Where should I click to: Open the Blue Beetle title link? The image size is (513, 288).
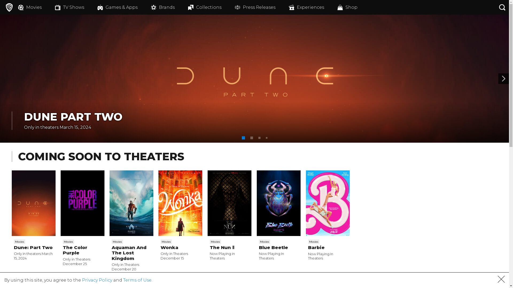(x=273, y=247)
